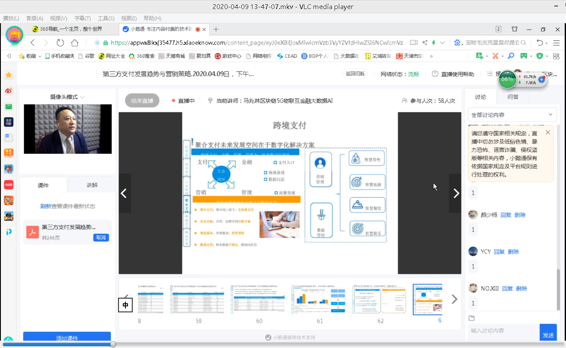The image size is (566, 348).
Task: Switch to the 讲解 tab
Action: 92,185
